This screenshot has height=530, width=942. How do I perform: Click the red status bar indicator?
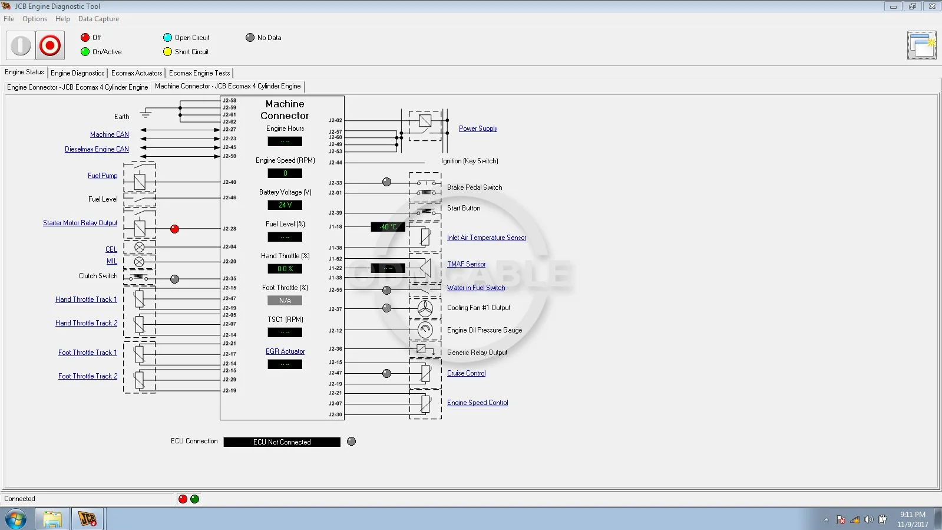[183, 499]
